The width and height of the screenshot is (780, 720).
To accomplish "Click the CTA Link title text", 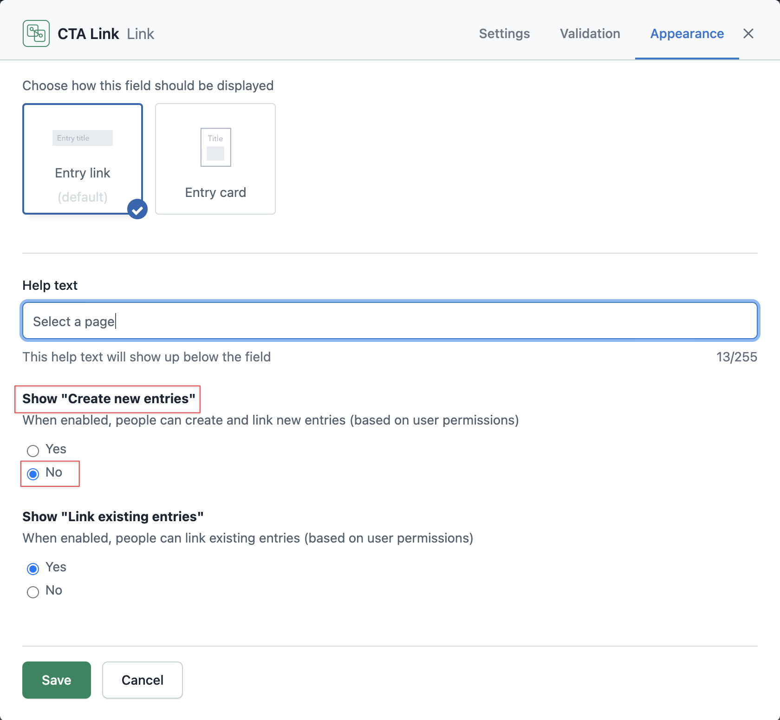I will (88, 33).
